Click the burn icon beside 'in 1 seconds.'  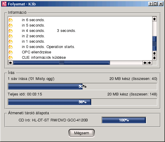10,41
